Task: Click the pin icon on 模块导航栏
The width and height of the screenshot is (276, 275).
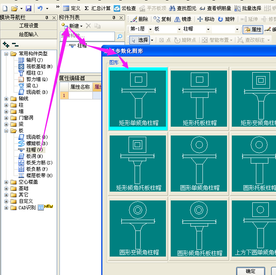Action: click(x=47, y=18)
